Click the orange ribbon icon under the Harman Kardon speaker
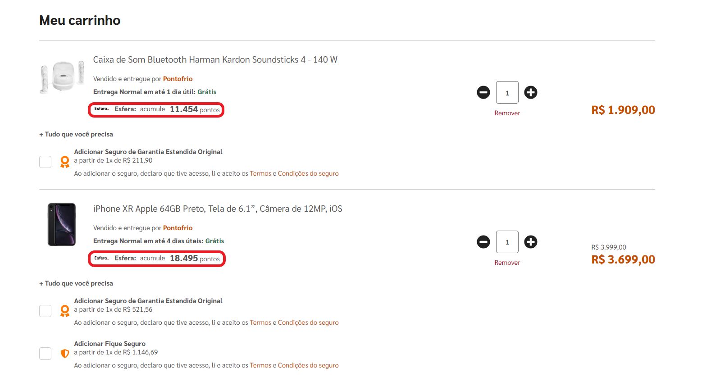The width and height of the screenshot is (720, 386). pyautogui.click(x=65, y=162)
